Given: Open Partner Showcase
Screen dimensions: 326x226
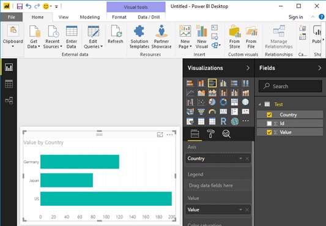Looking at the screenshot, I should (x=161, y=37).
